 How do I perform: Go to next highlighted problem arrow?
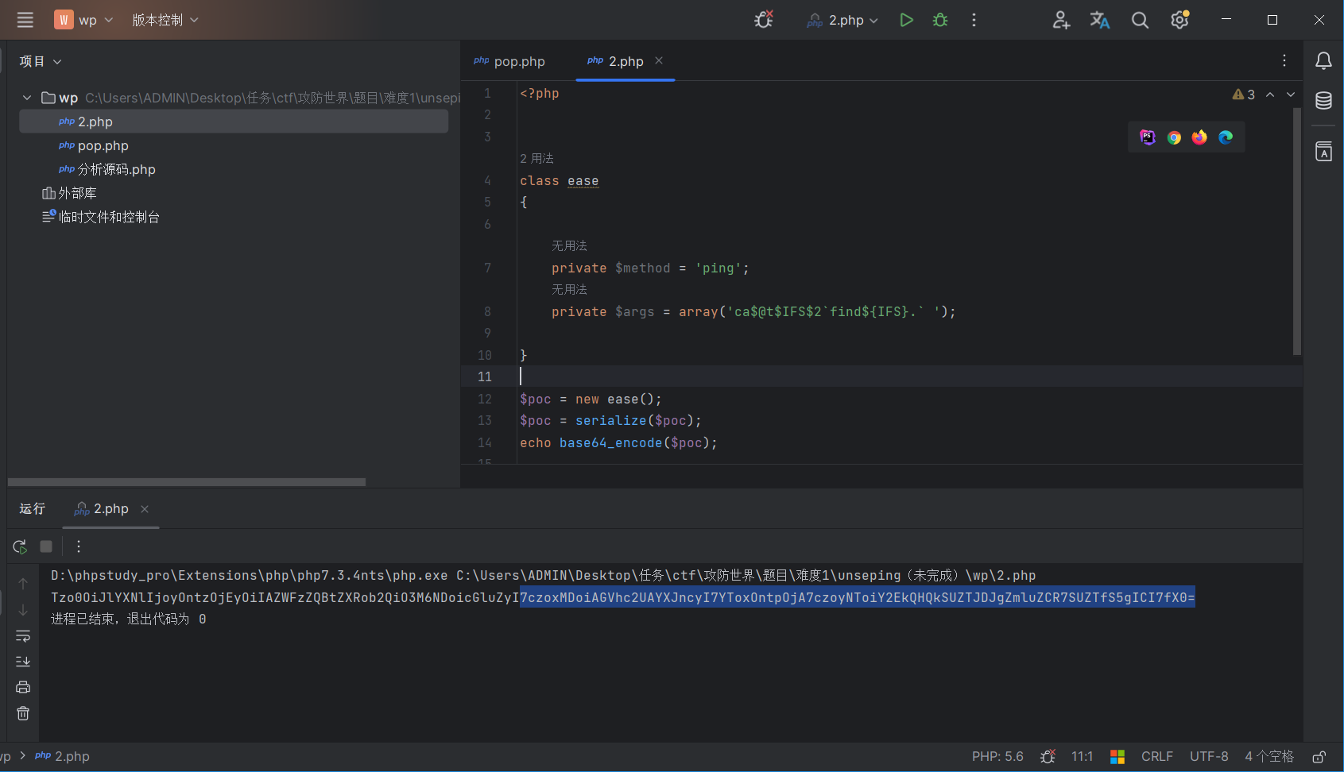(x=1291, y=95)
